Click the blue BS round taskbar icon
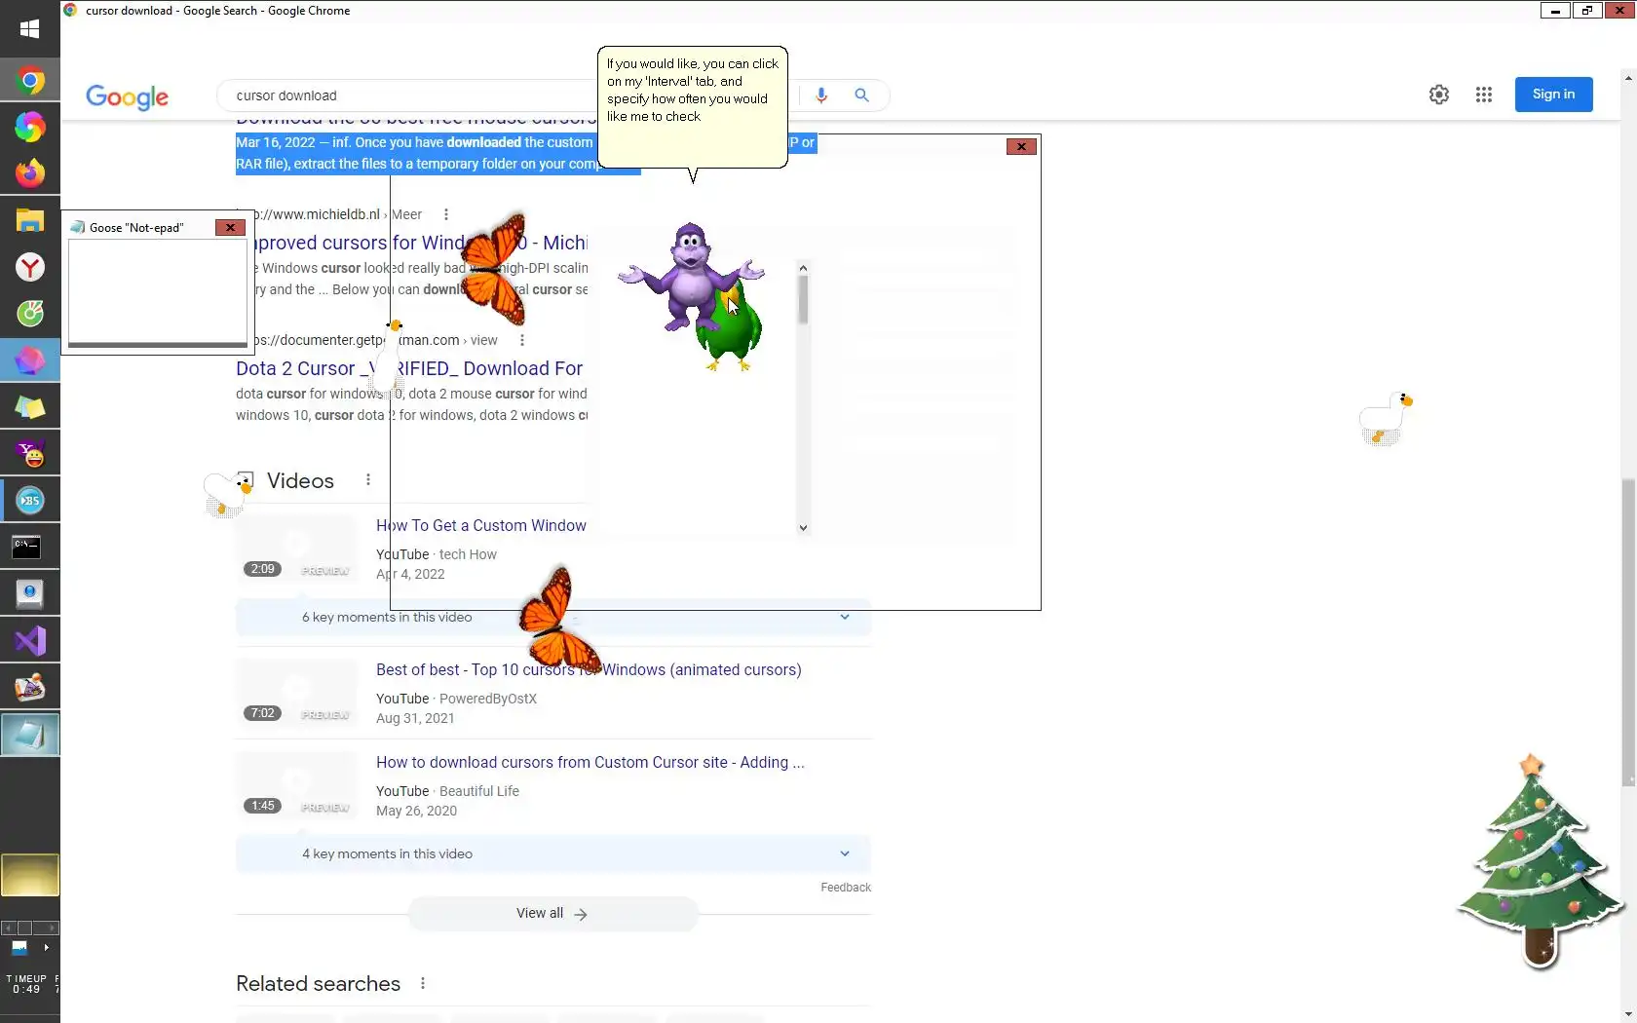The image size is (1637, 1023). pyautogui.click(x=29, y=501)
